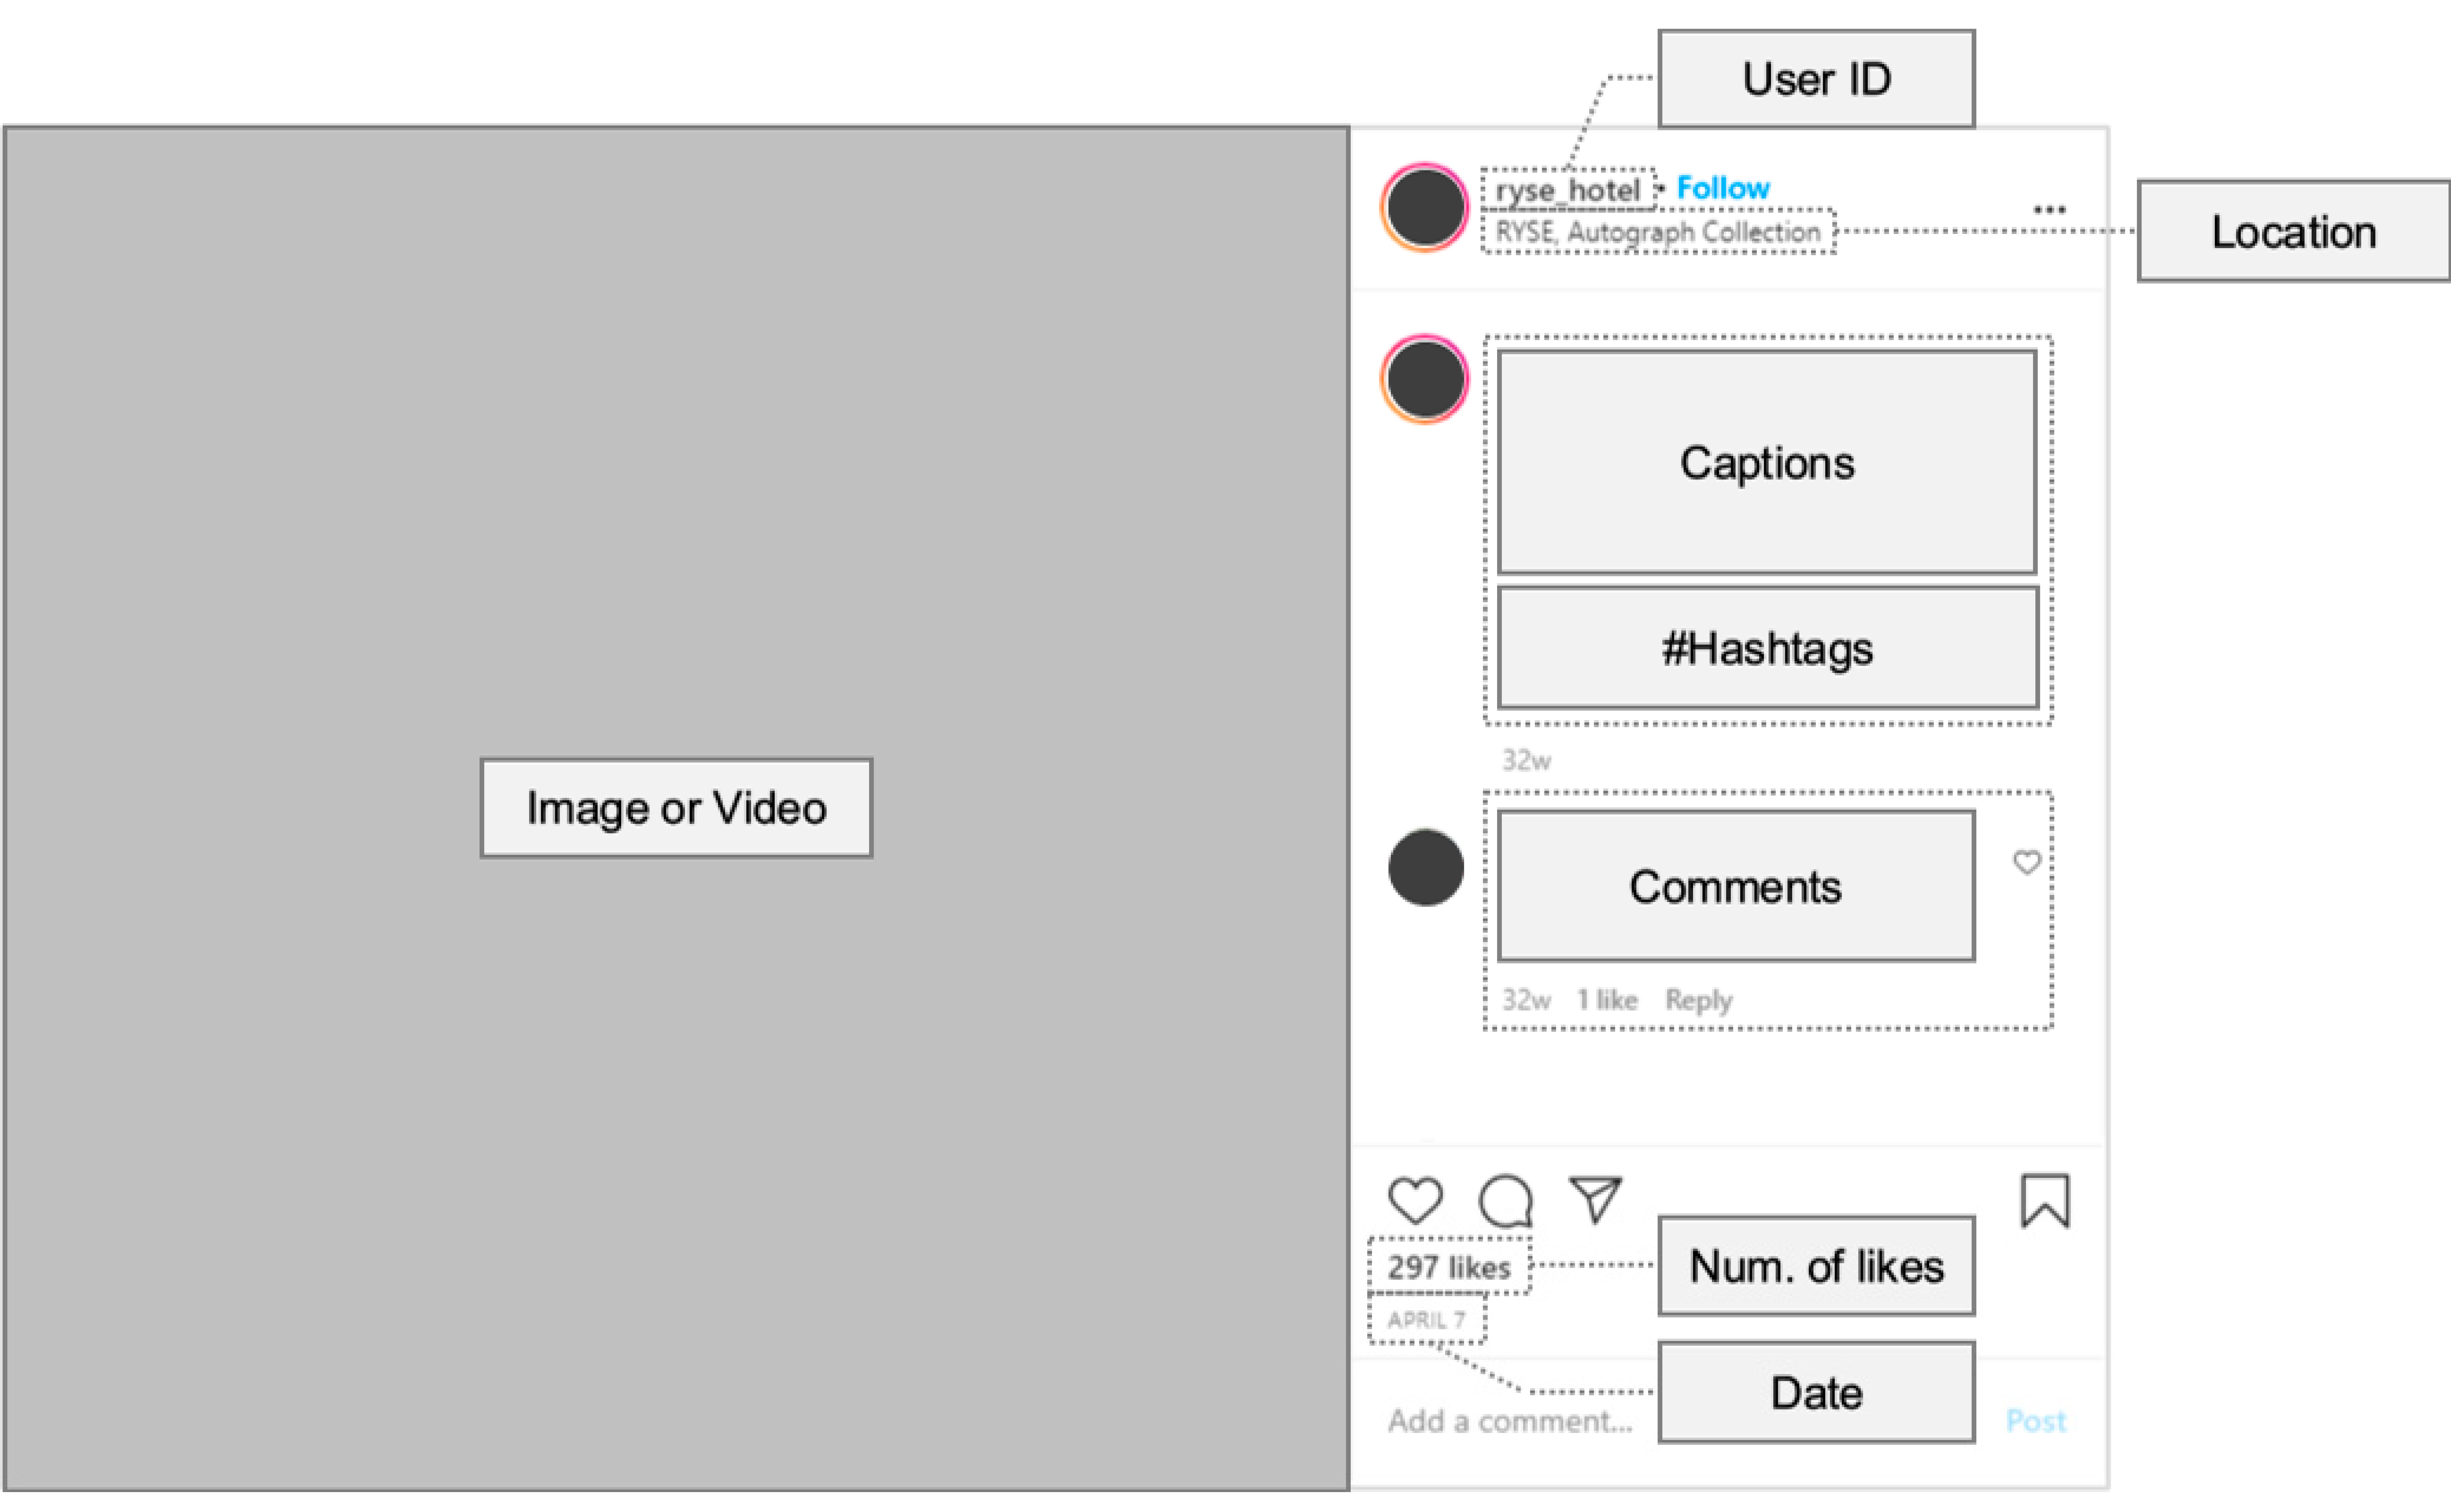The image size is (2451, 1512).
Task: Click the 1 like count under comment
Action: tap(1607, 1000)
